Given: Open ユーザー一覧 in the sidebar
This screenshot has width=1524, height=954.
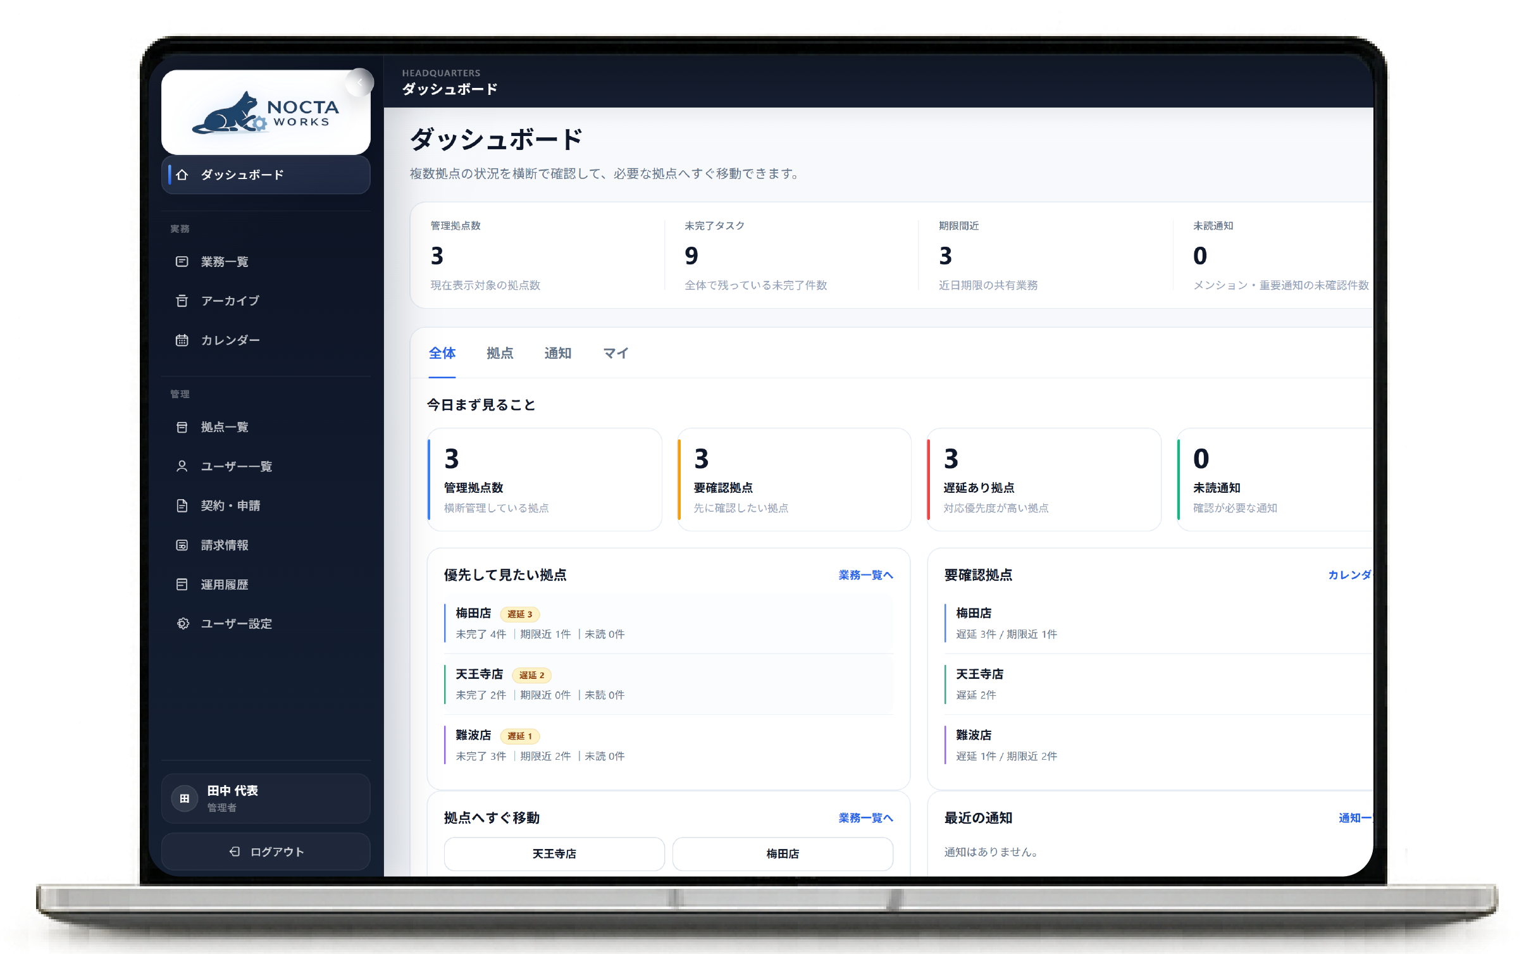Looking at the screenshot, I should (266, 466).
